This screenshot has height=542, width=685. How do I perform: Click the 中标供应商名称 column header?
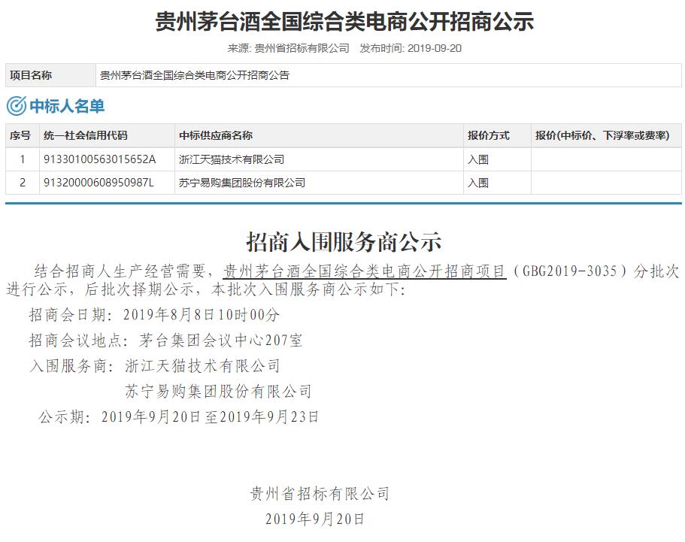[319, 135]
